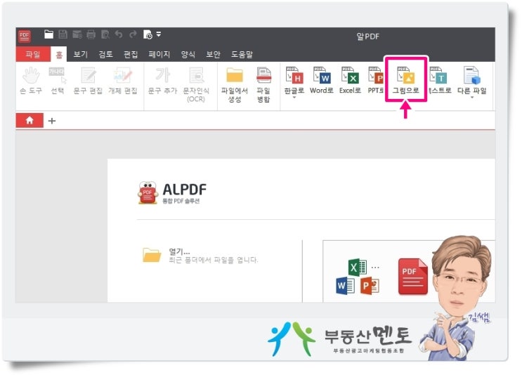
Task: Select the 홈 ribbon tab
Action: click(59, 55)
